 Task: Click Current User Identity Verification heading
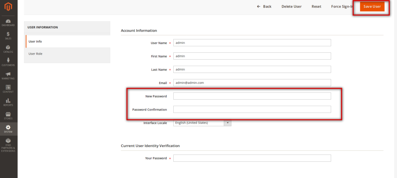150,146
